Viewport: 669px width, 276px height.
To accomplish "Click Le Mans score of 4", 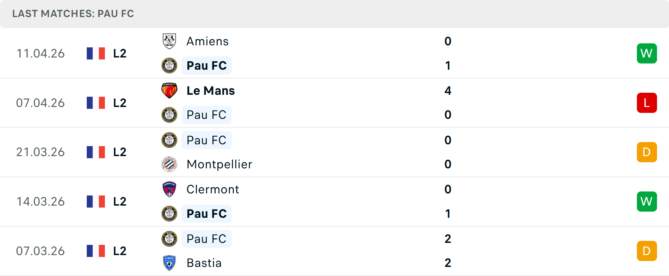I will click(x=448, y=91).
